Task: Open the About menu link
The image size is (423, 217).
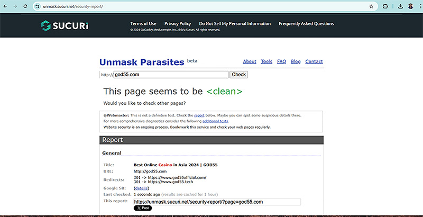Action: pyautogui.click(x=250, y=61)
